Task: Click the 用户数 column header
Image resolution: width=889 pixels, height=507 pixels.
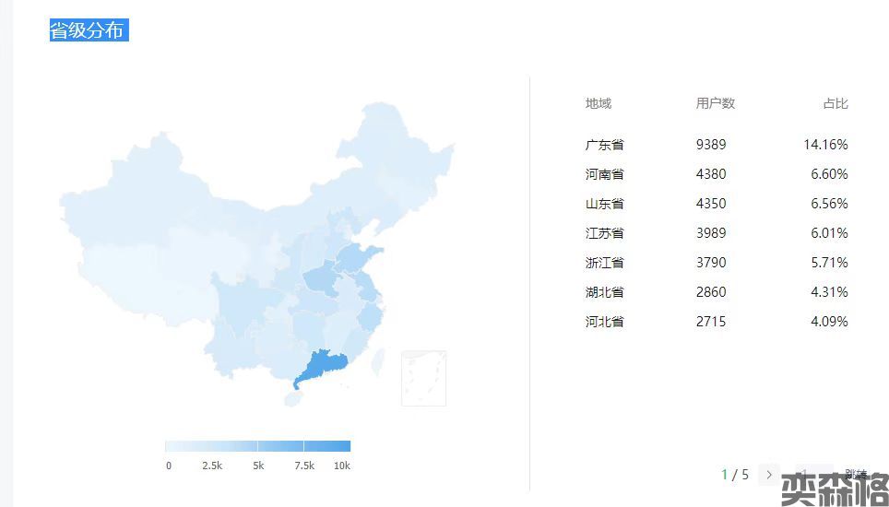Action: pyautogui.click(x=715, y=103)
